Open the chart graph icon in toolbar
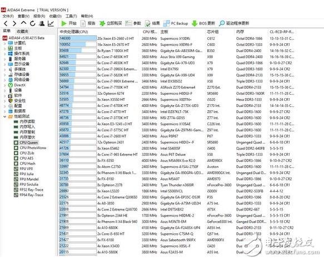This screenshot has height=261, width=324. pos(51,23)
